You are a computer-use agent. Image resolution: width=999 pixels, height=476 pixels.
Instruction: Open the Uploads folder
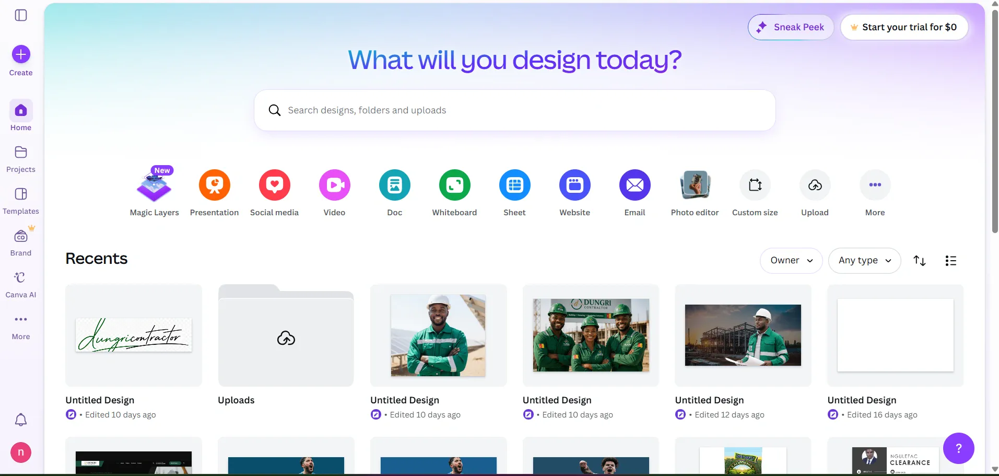tap(286, 335)
